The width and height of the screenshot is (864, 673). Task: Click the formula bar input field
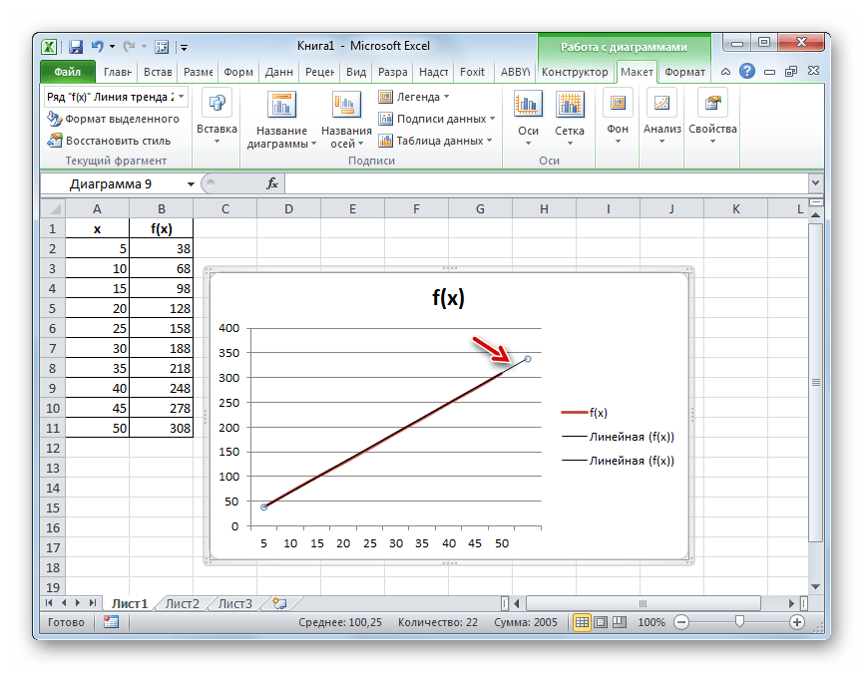click(x=547, y=183)
